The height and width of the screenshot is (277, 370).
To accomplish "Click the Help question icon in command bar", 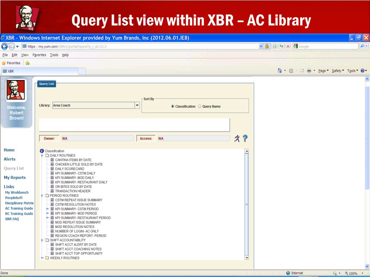I will 363,71.
